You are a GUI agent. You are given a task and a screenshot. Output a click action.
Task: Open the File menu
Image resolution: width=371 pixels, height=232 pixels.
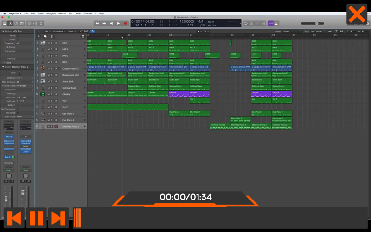tap(26, 13)
